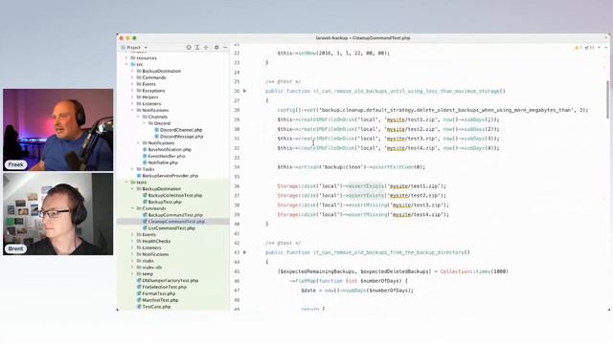Click it_can_remove_old_backups_until_using_less_than_maximum_storage function name
The height and width of the screenshot is (344, 613).
pos(406,92)
